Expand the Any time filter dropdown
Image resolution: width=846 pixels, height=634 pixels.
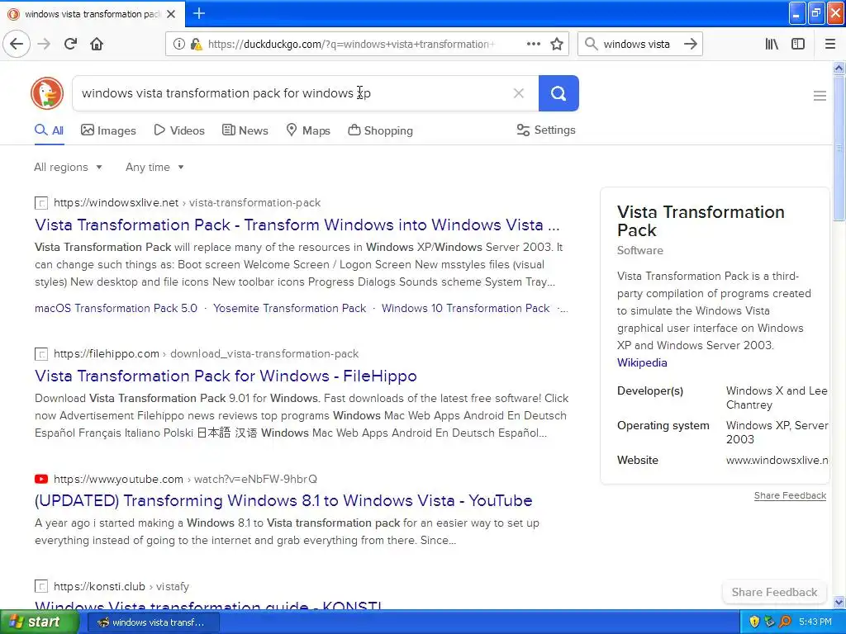tap(154, 167)
